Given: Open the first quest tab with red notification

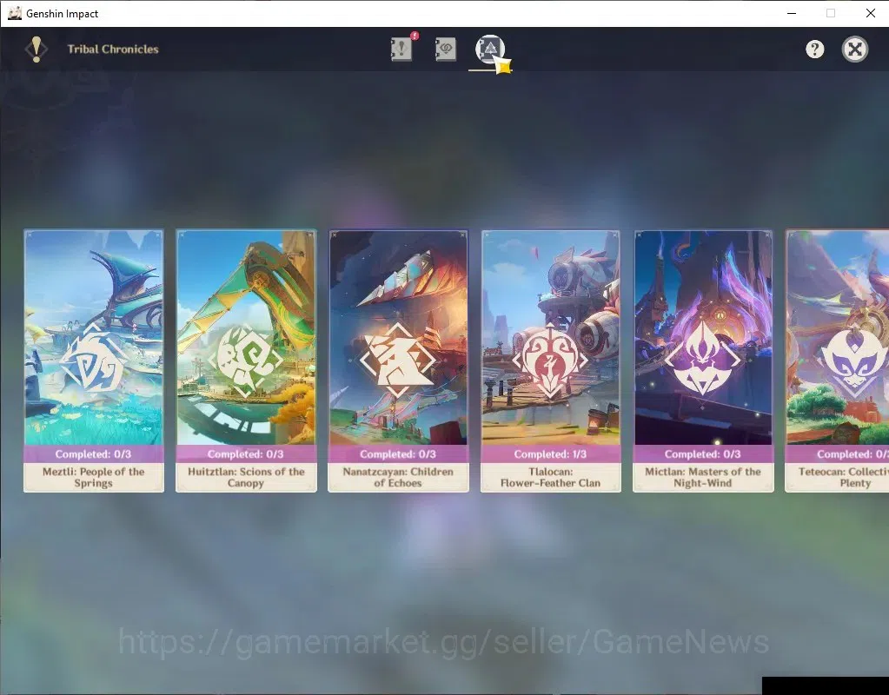Looking at the screenshot, I should (x=402, y=49).
